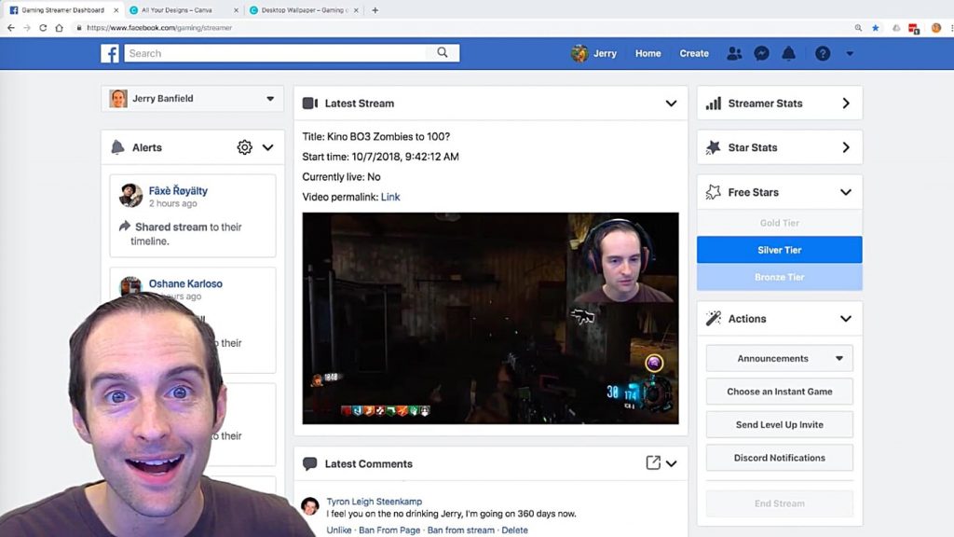Viewport: 954px width, 537px height.
Task: Click the Alerts bell icon
Action: click(117, 147)
